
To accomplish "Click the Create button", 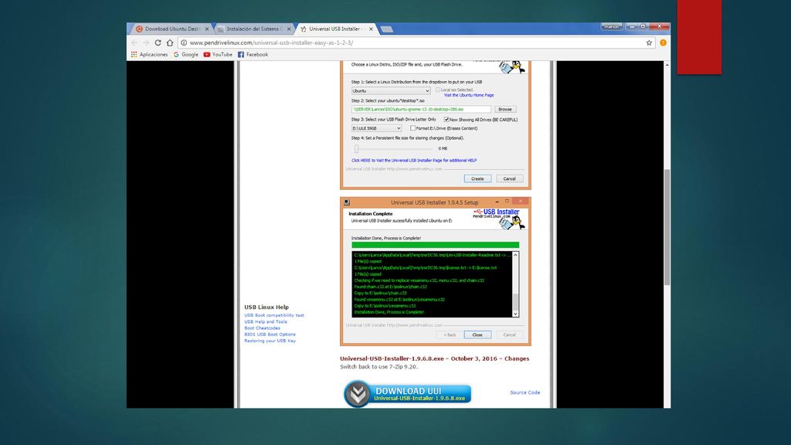I will click(477, 178).
